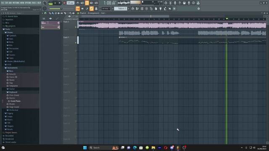Click the tempo tapper icon
Screen dimensions: 269x151
click(x=165, y=8)
